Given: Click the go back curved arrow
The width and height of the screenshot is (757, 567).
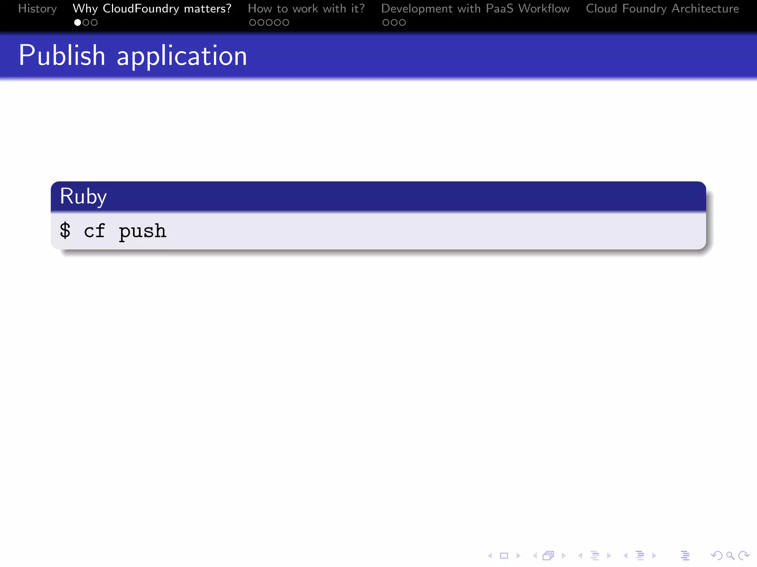Looking at the screenshot, I should tap(716, 556).
